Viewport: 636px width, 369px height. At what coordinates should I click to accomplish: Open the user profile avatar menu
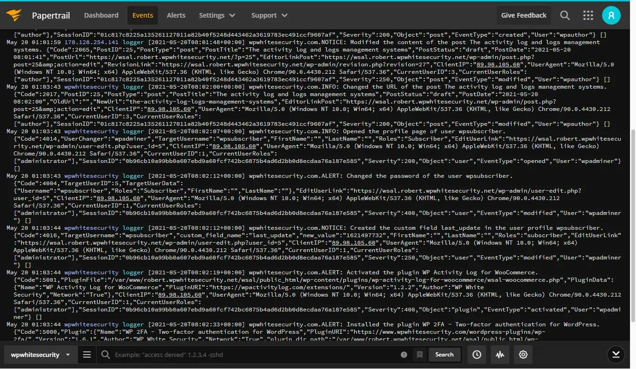(611, 15)
